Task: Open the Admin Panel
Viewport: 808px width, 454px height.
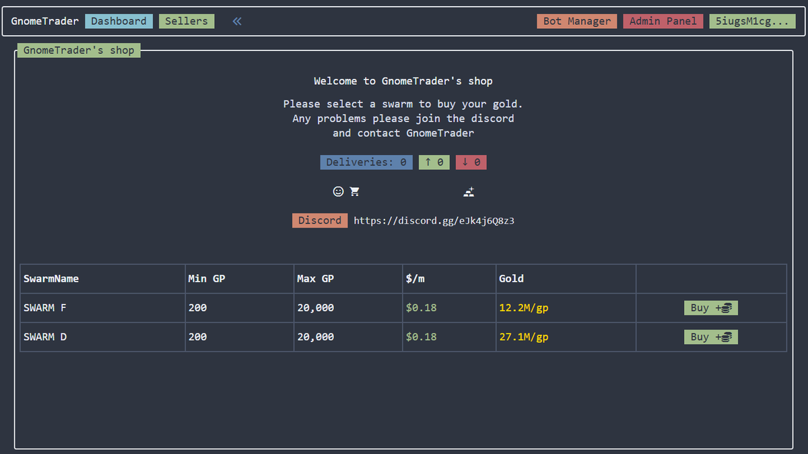Action: tap(663, 21)
